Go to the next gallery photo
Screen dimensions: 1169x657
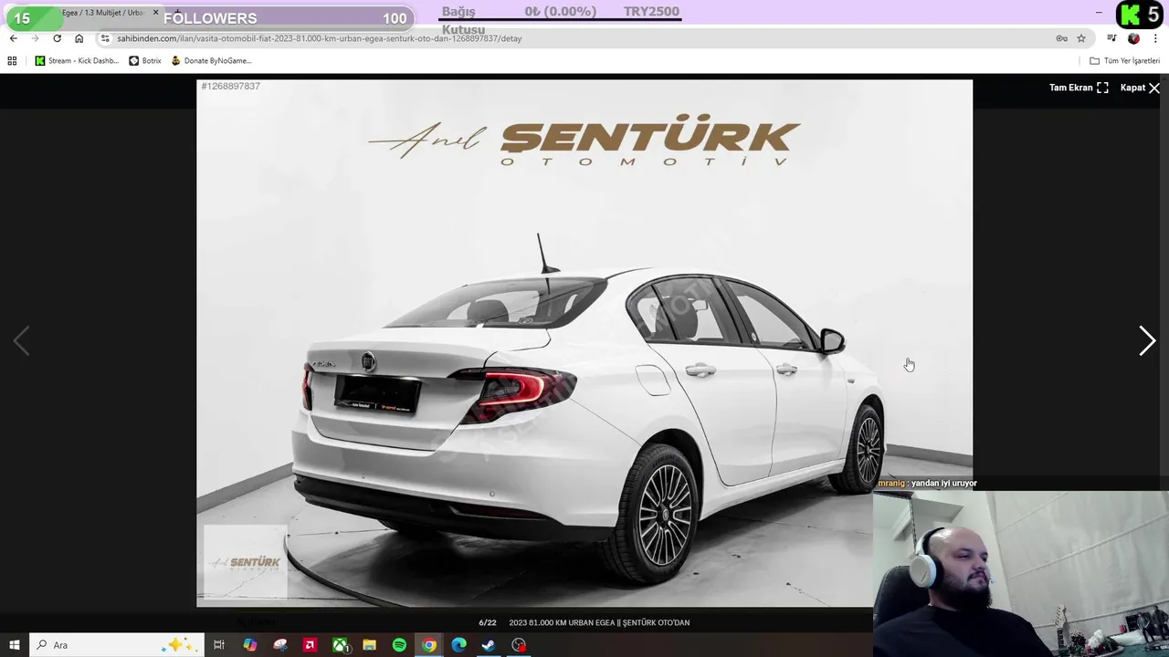[1147, 340]
